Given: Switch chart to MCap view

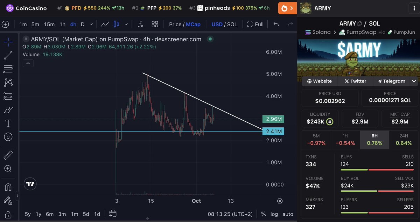Looking at the screenshot, I should (x=193, y=24).
